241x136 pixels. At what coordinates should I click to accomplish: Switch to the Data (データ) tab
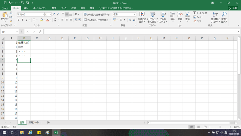click(64, 8)
